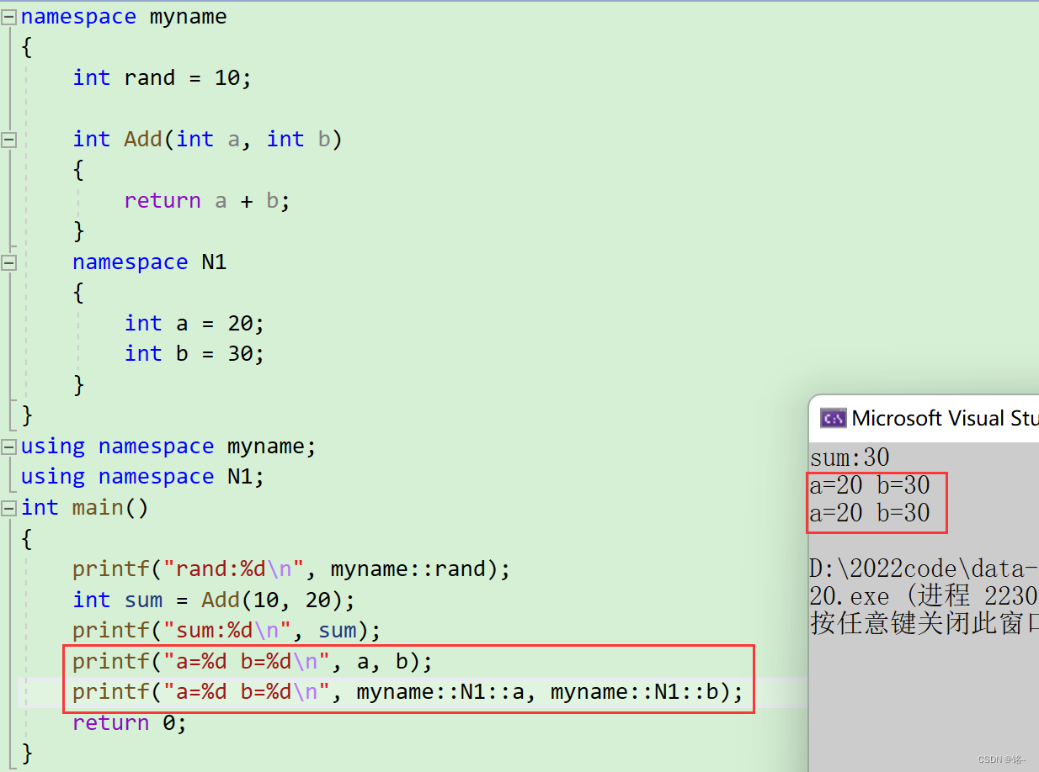This screenshot has width=1039, height=772.
Task: Place cursor on the int rand = 10 line
Action: point(160,77)
